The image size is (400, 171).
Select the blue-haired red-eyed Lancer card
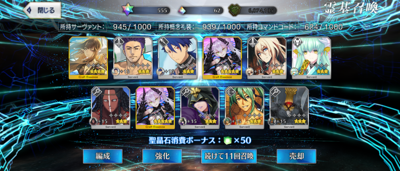177,58
